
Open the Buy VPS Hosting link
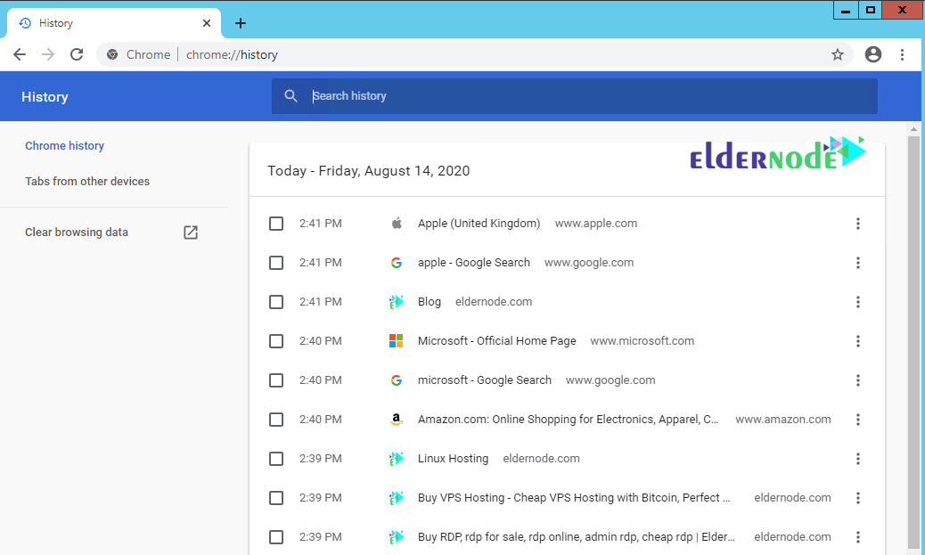574,498
